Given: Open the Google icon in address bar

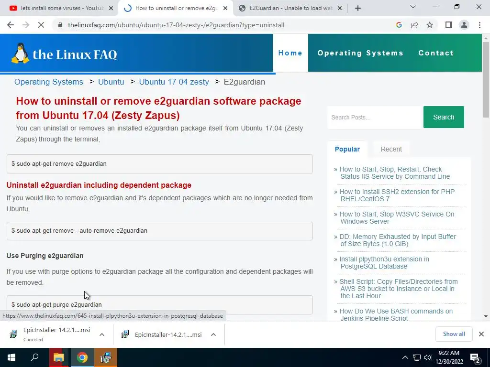Looking at the screenshot, I should [399, 25].
